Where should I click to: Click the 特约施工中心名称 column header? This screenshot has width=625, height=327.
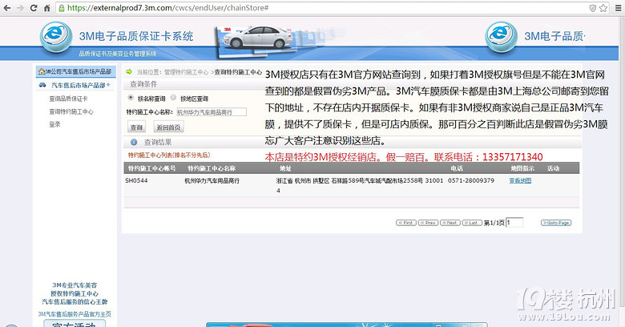pyautogui.click(x=212, y=168)
